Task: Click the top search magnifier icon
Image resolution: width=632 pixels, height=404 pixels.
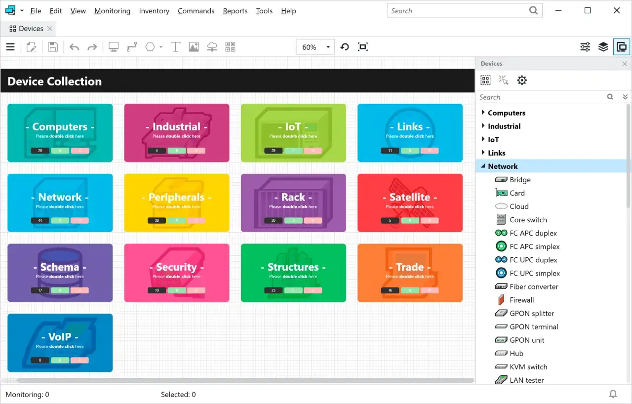Action: click(x=533, y=10)
